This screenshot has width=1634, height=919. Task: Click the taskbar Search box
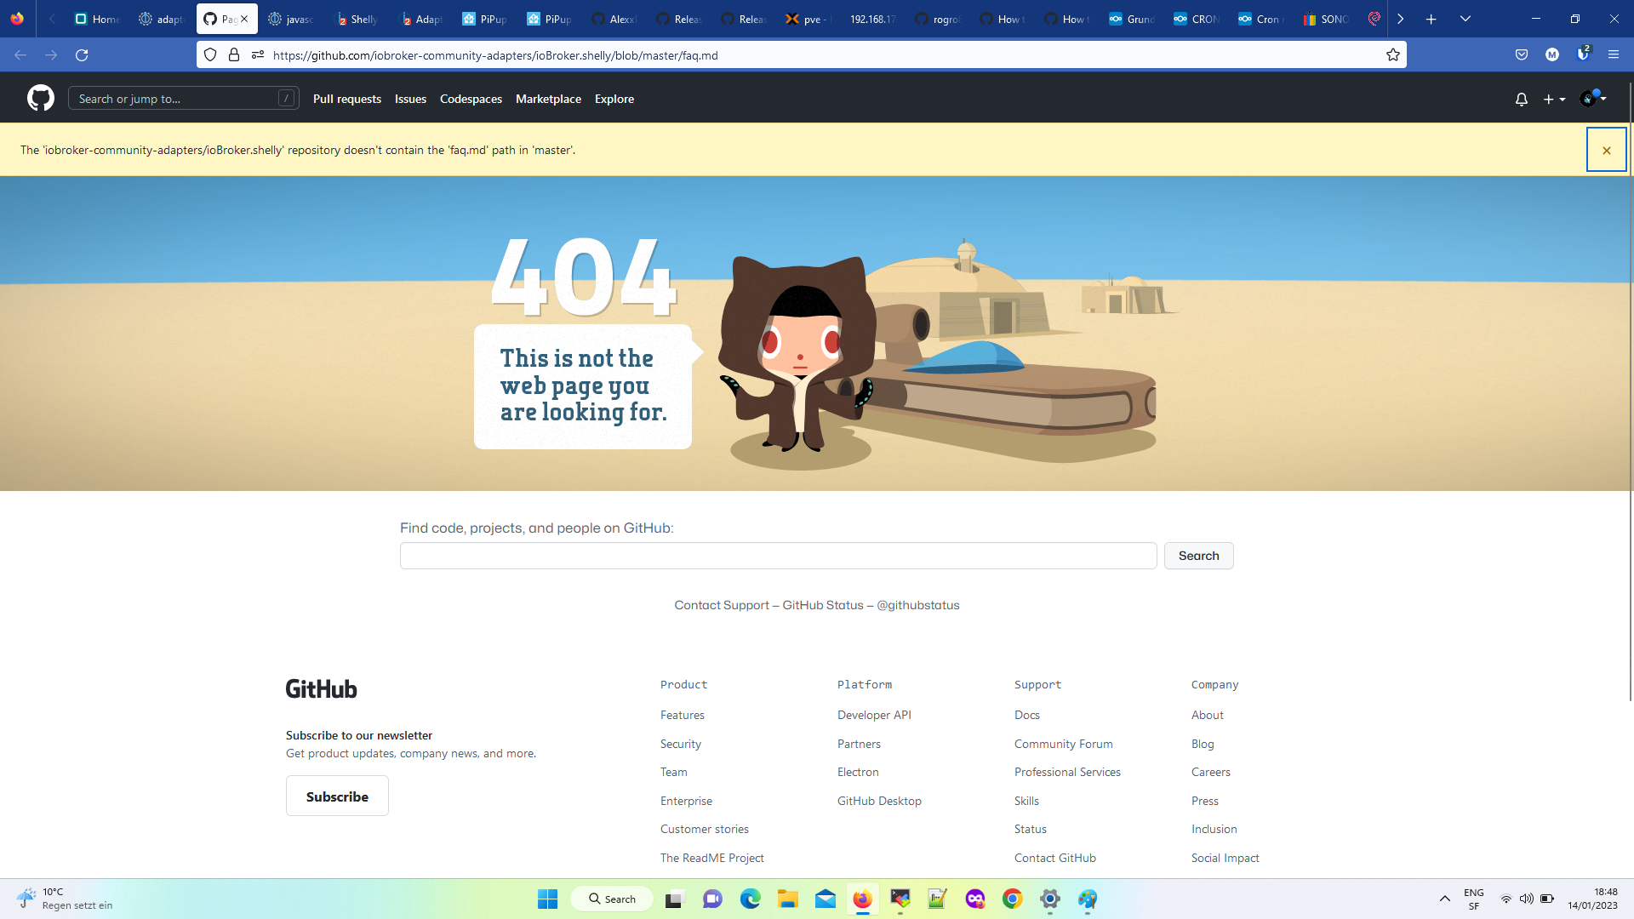click(x=612, y=899)
